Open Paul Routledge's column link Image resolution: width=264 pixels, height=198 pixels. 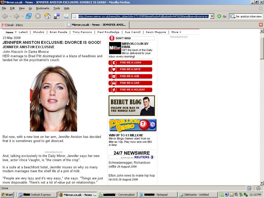(108, 32)
